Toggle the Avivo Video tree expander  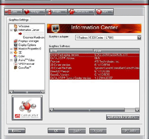click(11, 60)
